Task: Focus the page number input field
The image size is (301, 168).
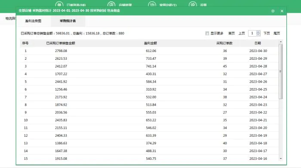Action: coord(252,34)
